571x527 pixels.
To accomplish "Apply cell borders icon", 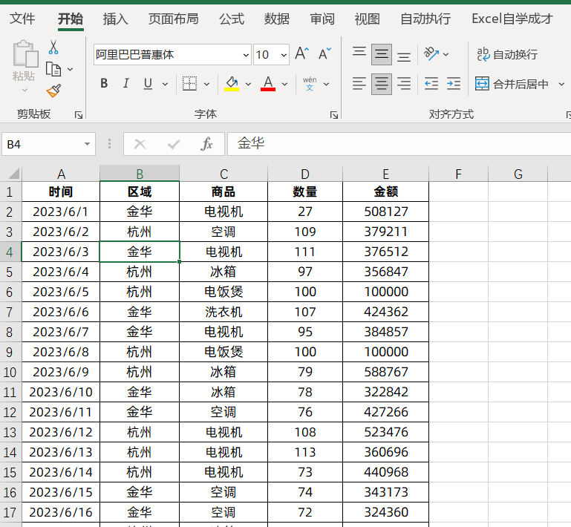I will 190,84.
